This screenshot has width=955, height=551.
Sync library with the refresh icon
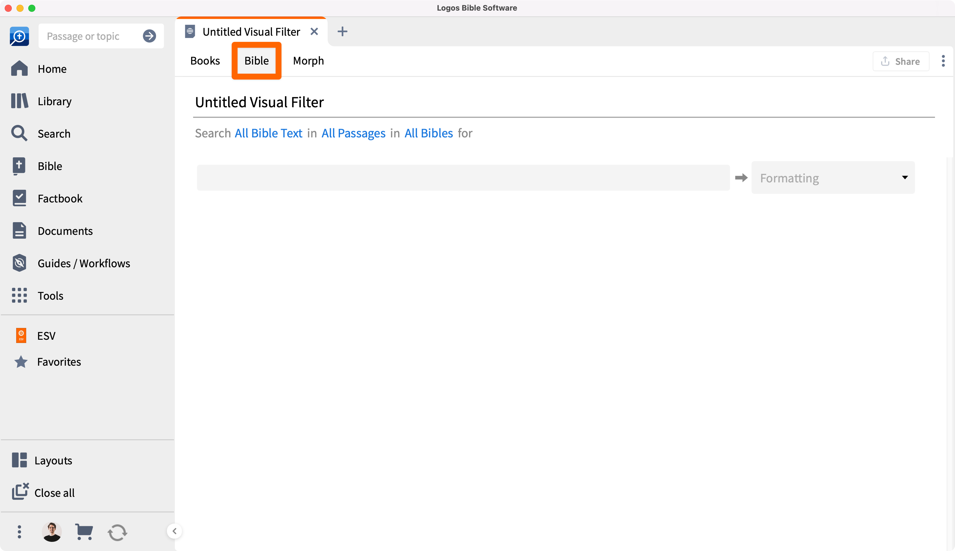point(117,532)
